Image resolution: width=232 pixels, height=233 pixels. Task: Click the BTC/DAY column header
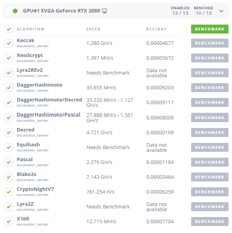[x=156, y=29]
